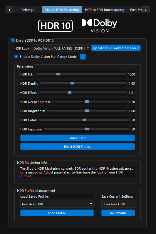Click the Save Current Settings name field
The height and width of the screenshot is (234, 156).
coord(118,204)
